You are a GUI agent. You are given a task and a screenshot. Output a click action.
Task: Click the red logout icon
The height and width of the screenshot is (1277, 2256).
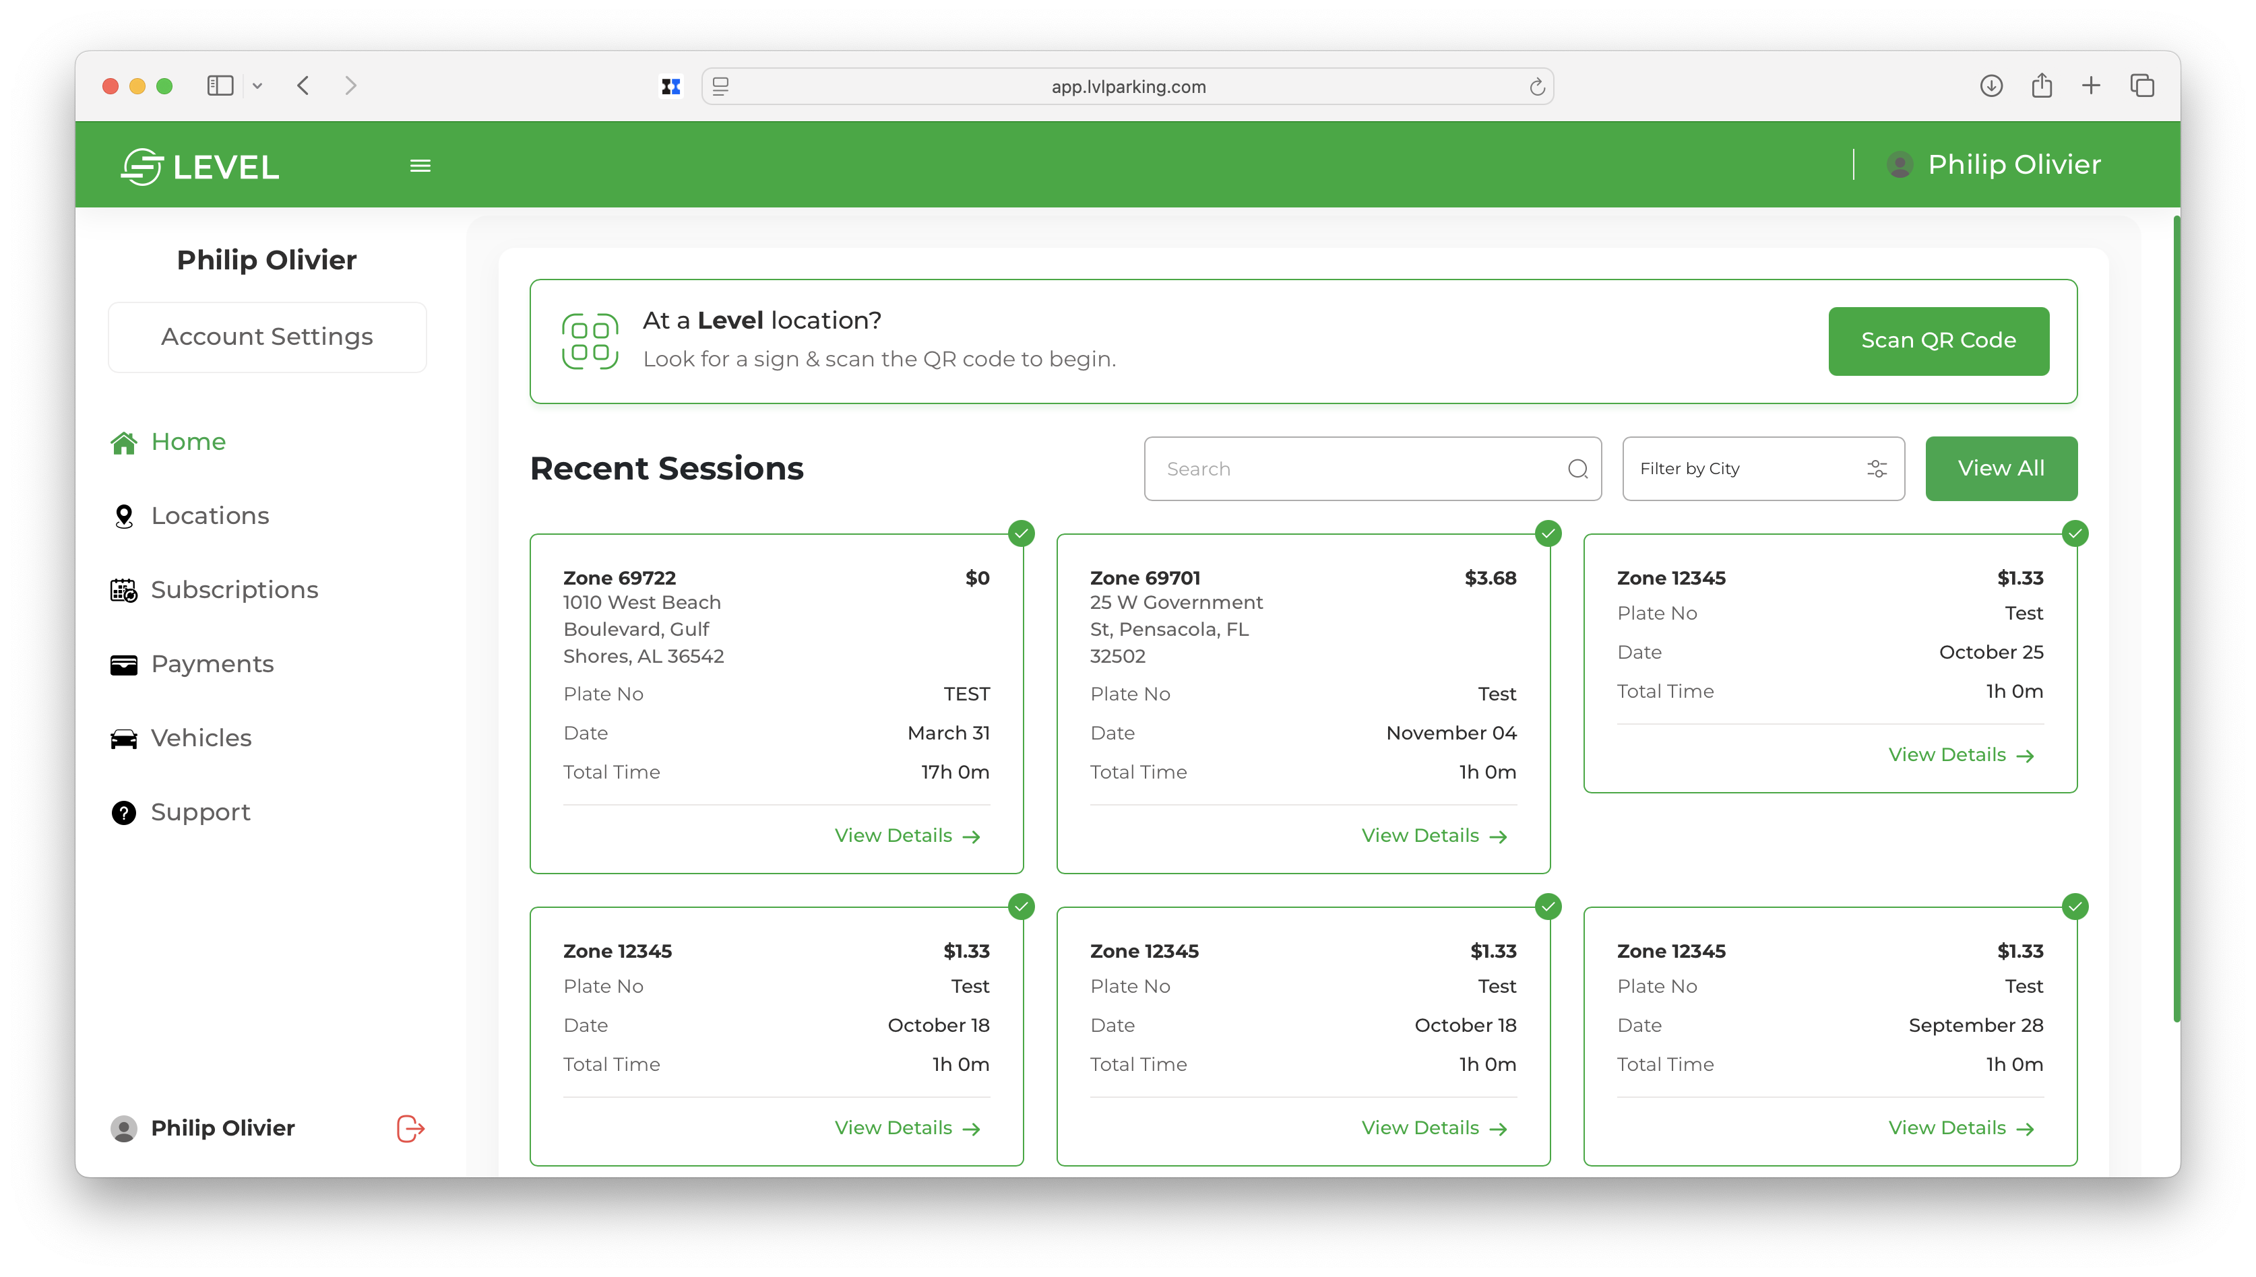coord(410,1128)
